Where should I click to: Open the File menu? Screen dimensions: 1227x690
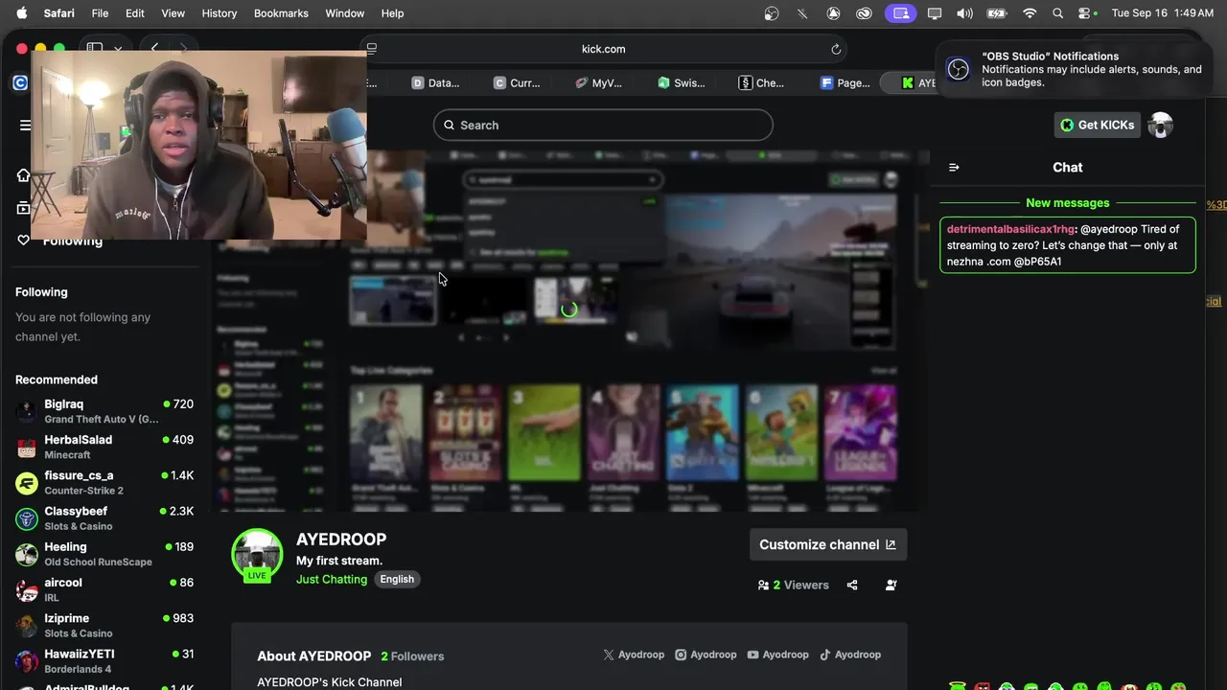pyautogui.click(x=100, y=13)
